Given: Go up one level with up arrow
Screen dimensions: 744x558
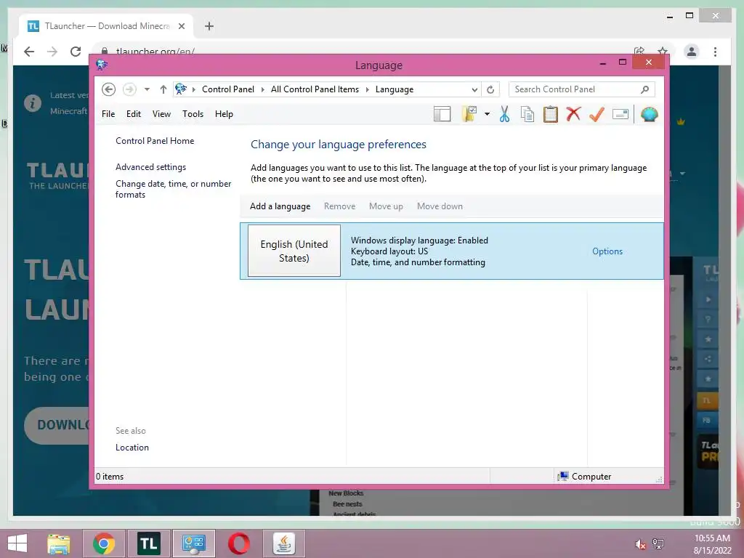Looking at the screenshot, I should click(x=163, y=89).
